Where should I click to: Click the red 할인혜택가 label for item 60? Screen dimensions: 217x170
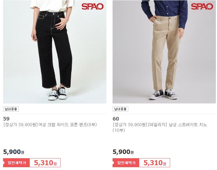(126, 163)
